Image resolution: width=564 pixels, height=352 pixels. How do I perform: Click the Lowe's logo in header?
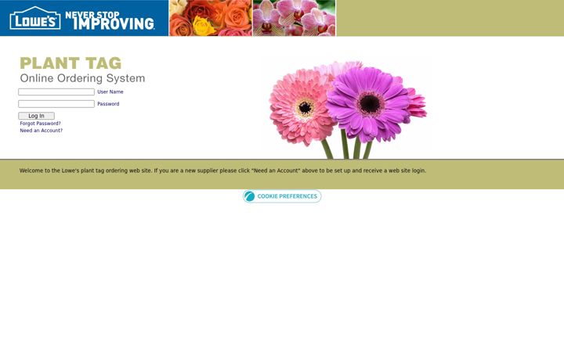click(x=35, y=18)
